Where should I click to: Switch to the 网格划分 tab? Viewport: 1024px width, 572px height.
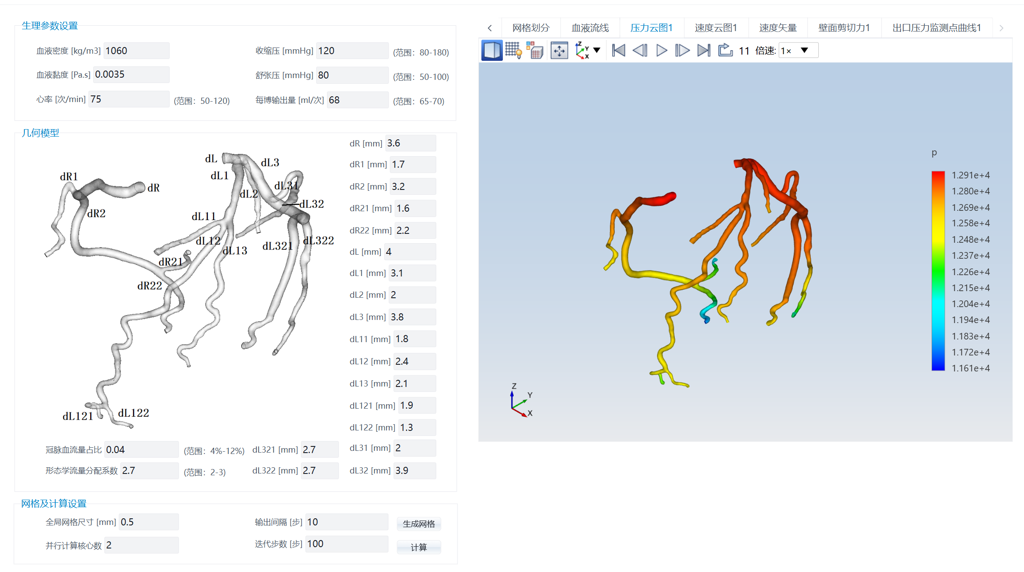click(x=530, y=28)
